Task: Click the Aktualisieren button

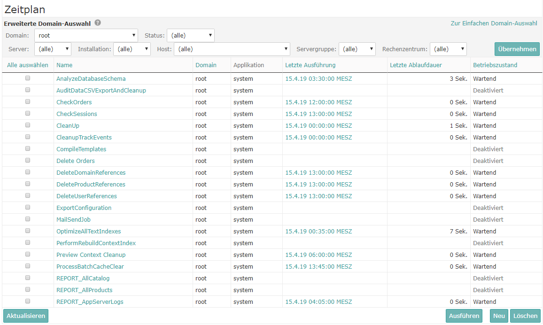Action: click(x=26, y=316)
